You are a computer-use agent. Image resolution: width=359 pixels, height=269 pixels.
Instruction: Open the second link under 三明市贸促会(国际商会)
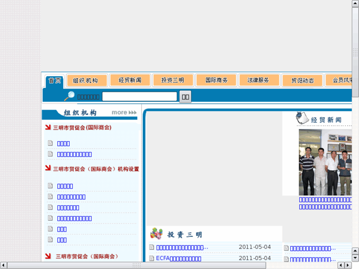75,154
